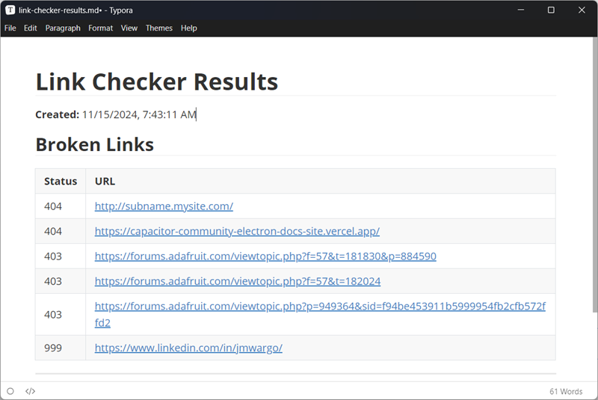
Task: Click the 403 status for t=182024 row
Action: pos(53,281)
